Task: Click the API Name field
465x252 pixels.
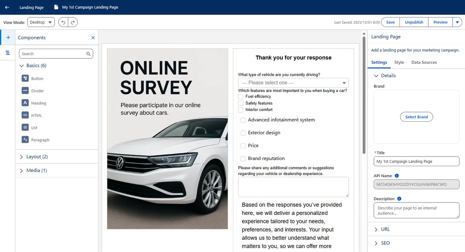Action: 417,184
